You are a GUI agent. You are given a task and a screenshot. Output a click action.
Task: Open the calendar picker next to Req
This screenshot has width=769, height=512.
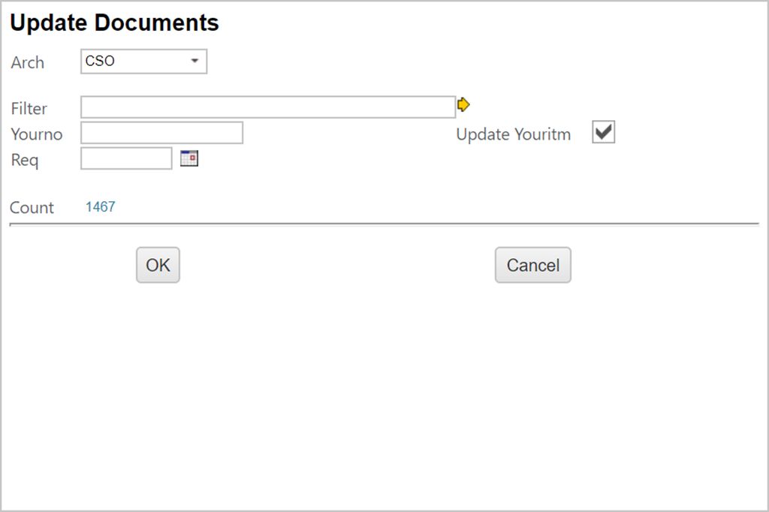click(x=189, y=158)
